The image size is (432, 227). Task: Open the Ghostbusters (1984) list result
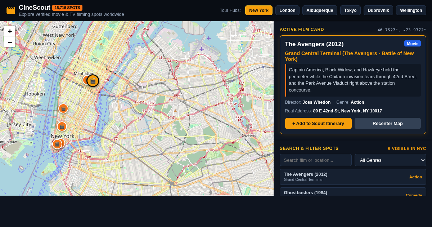tap(353, 192)
